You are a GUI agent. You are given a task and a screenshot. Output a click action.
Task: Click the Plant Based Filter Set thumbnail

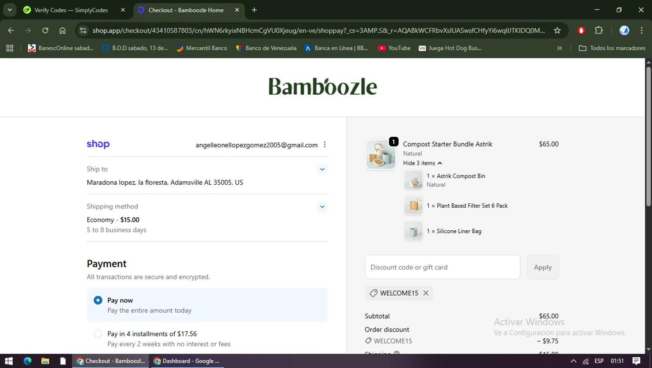(x=413, y=206)
